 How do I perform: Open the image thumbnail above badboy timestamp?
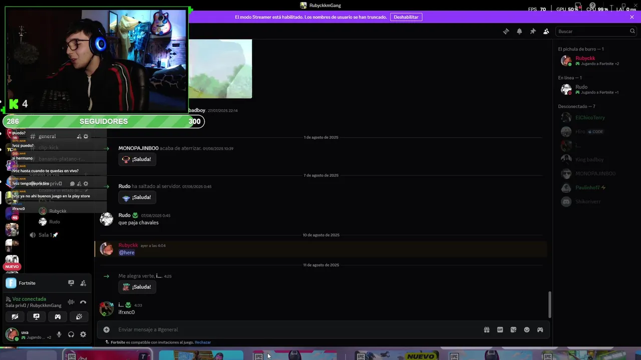click(x=220, y=68)
